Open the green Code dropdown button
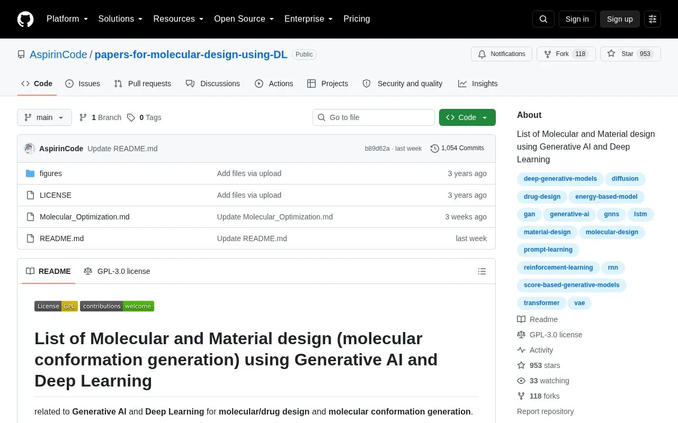 point(467,117)
